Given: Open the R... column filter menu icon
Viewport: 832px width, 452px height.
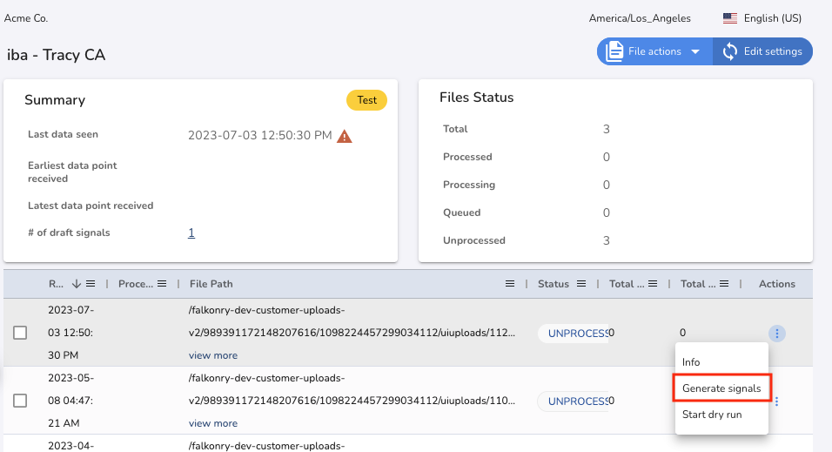Looking at the screenshot, I should (91, 284).
